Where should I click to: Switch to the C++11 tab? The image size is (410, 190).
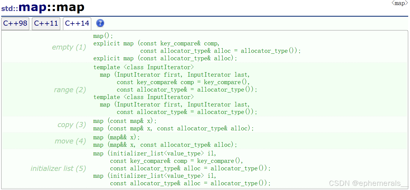pyautogui.click(x=46, y=23)
